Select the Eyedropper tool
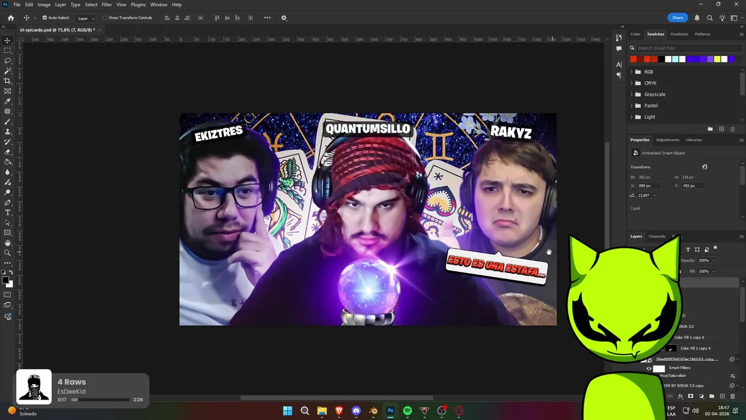This screenshot has height=420, width=746. tap(8, 101)
